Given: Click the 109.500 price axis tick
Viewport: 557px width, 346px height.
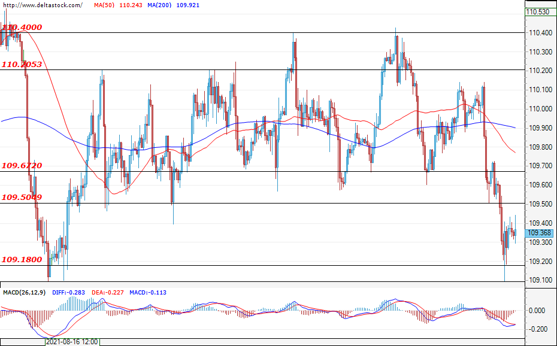Looking at the screenshot, I should point(540,204).
